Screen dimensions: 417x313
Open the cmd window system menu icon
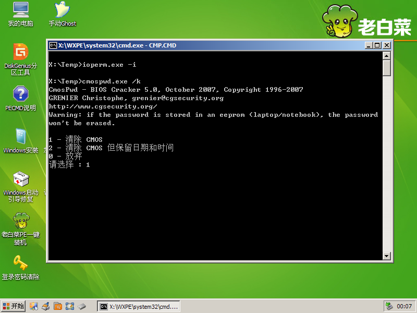click(53, 45)
